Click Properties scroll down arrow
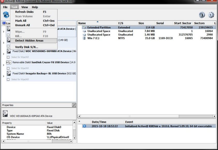Screen dimensions: 218x150 pos(74,138)
